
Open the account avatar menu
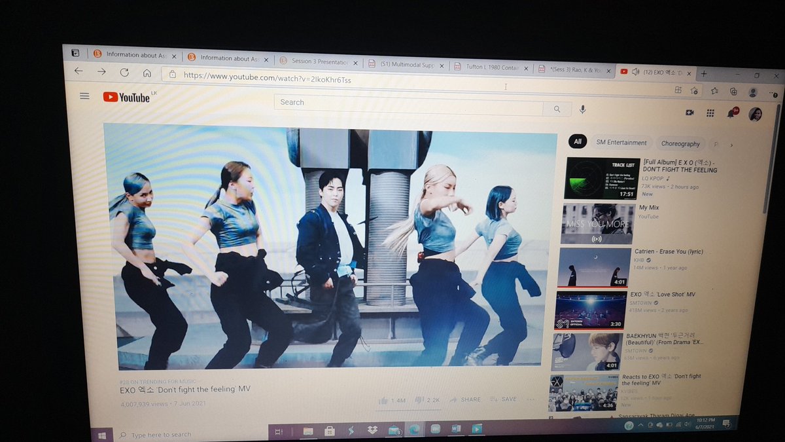tap(756, 114)
